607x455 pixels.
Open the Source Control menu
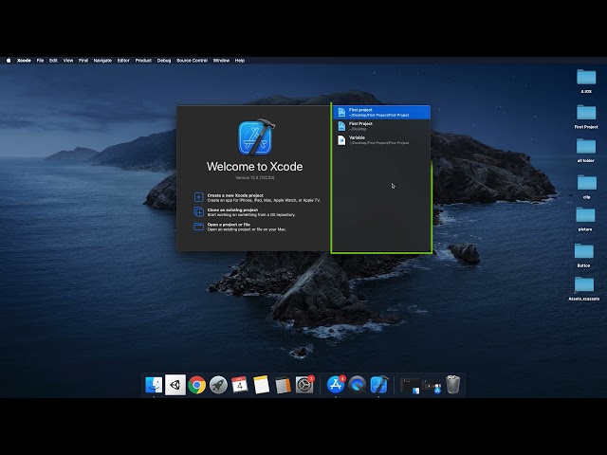pyautogui.click(x=192, y=61)
